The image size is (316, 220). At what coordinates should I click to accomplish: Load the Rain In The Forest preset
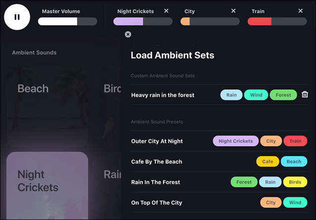pyautogui.click(x=156, y=182)
